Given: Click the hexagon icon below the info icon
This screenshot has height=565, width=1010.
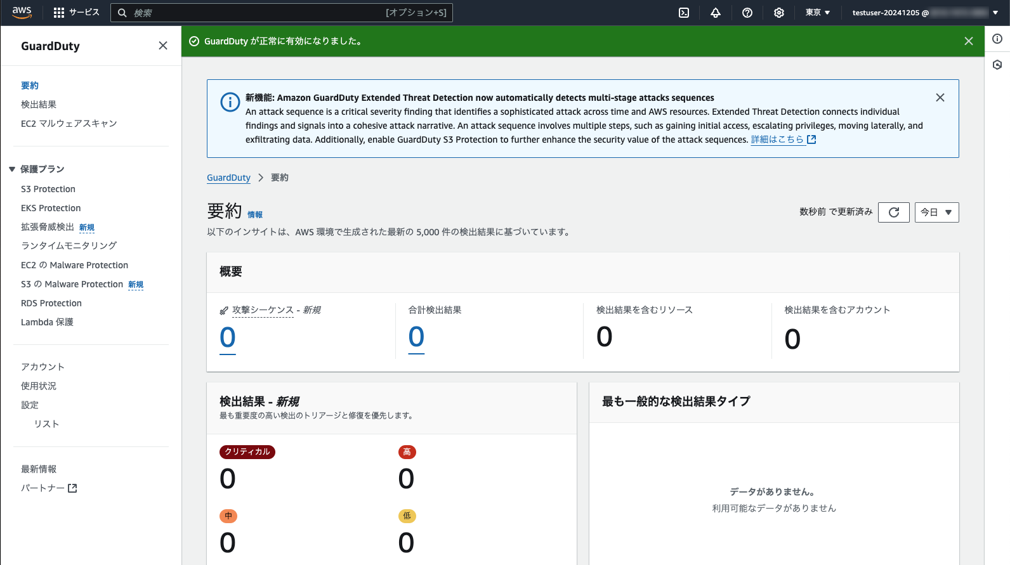Looking at the screenshot, I should [x=997, y=65].
